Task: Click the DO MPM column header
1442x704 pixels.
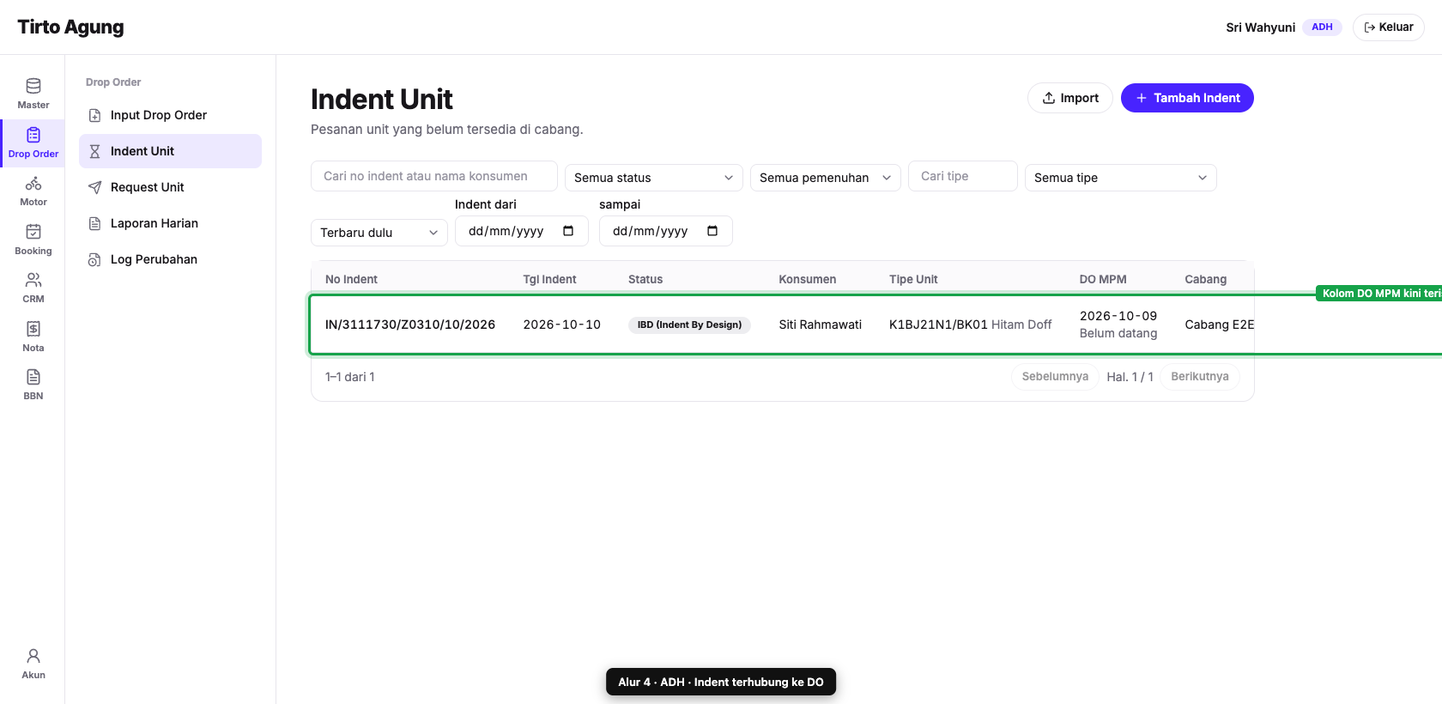Action: pos(1103,279)
